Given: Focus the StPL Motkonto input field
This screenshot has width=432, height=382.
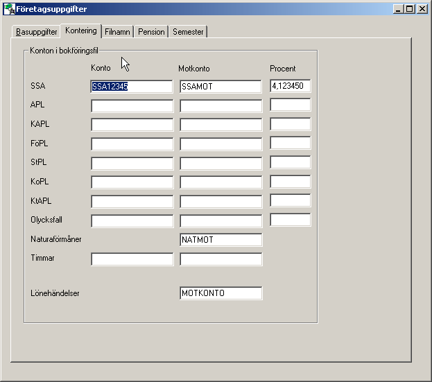Looking at the screenshot, I should pos(221,164).
